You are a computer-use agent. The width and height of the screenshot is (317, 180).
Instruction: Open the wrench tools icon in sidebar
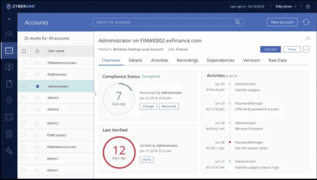[9, 151]
